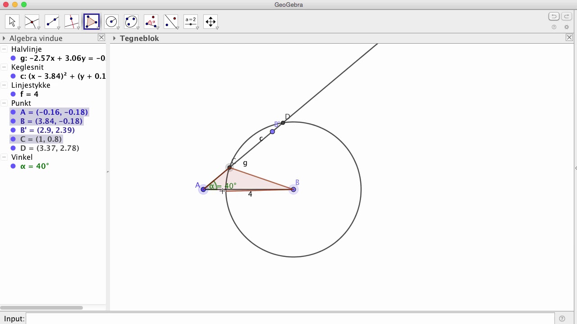Image resolution: width=577 pixels, height=324 pixels.
Task: Click the Halvlinje category label
Action: 27,49
